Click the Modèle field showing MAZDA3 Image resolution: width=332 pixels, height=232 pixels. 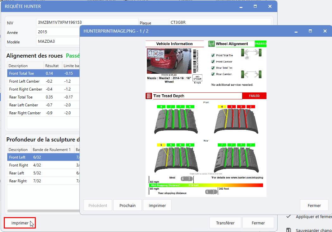58,41
